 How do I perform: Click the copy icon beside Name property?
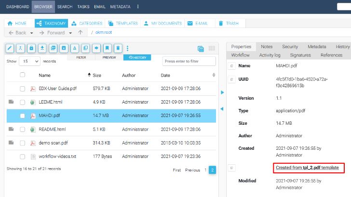point(231,66)
